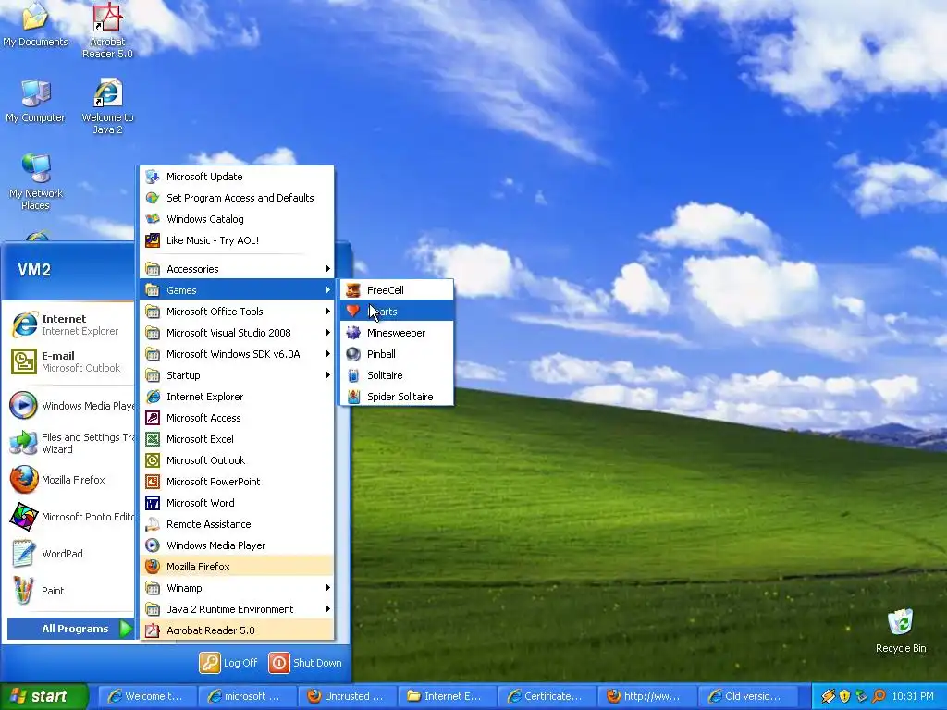Open the Like Music - Try AOL! icon
This screenshot has width=947, height=710.
(153, 240)
